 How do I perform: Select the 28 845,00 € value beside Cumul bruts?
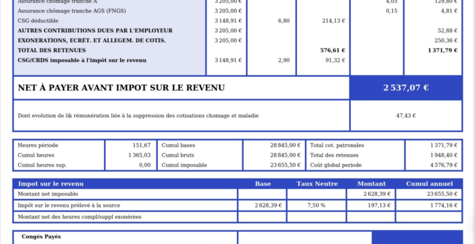click(285, 155)
